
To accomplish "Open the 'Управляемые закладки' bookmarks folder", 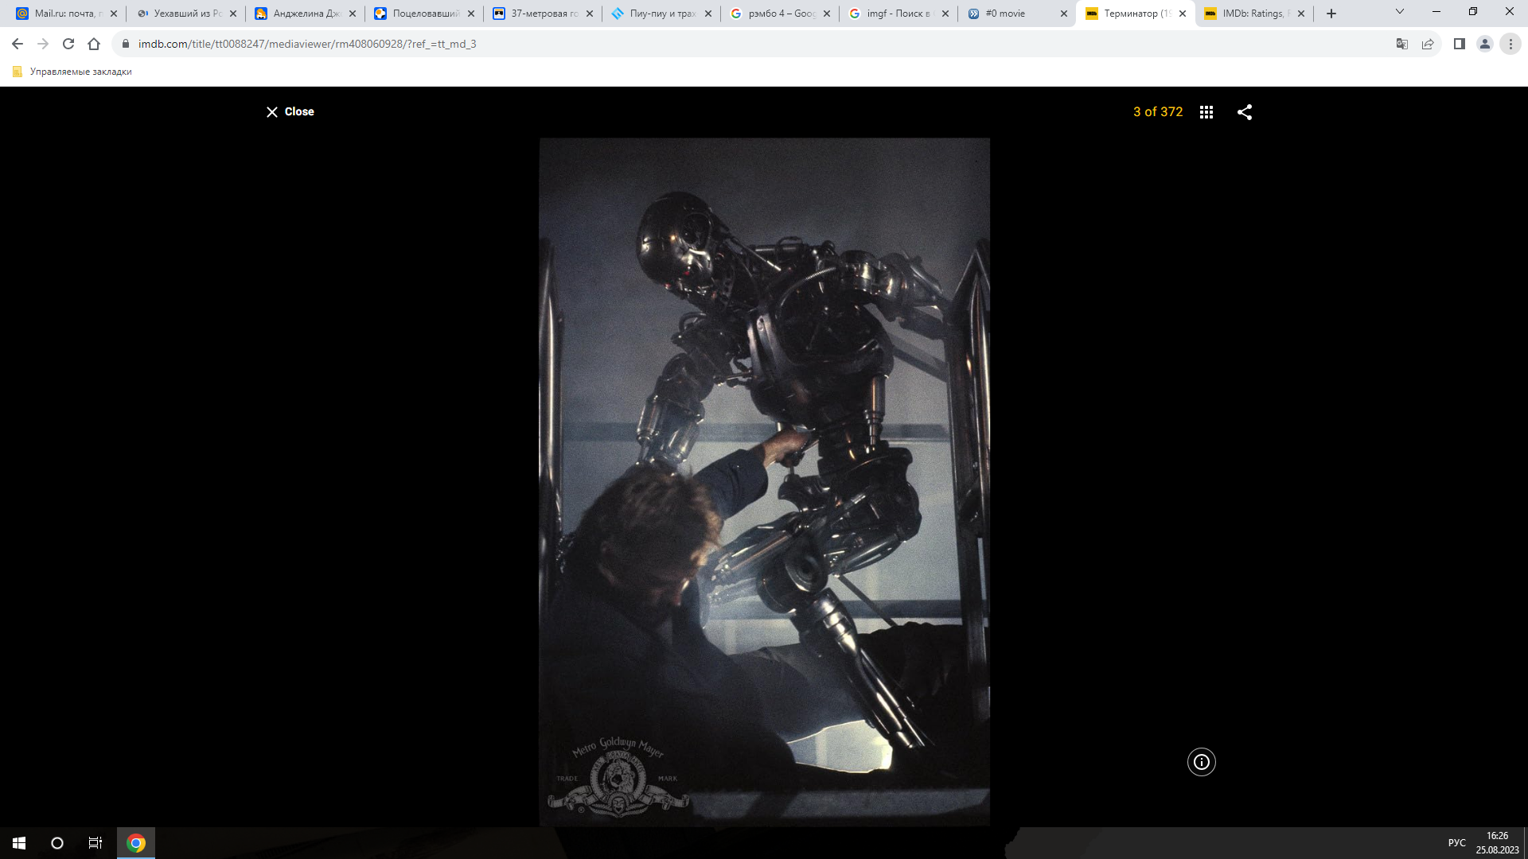I will [72, 72].
